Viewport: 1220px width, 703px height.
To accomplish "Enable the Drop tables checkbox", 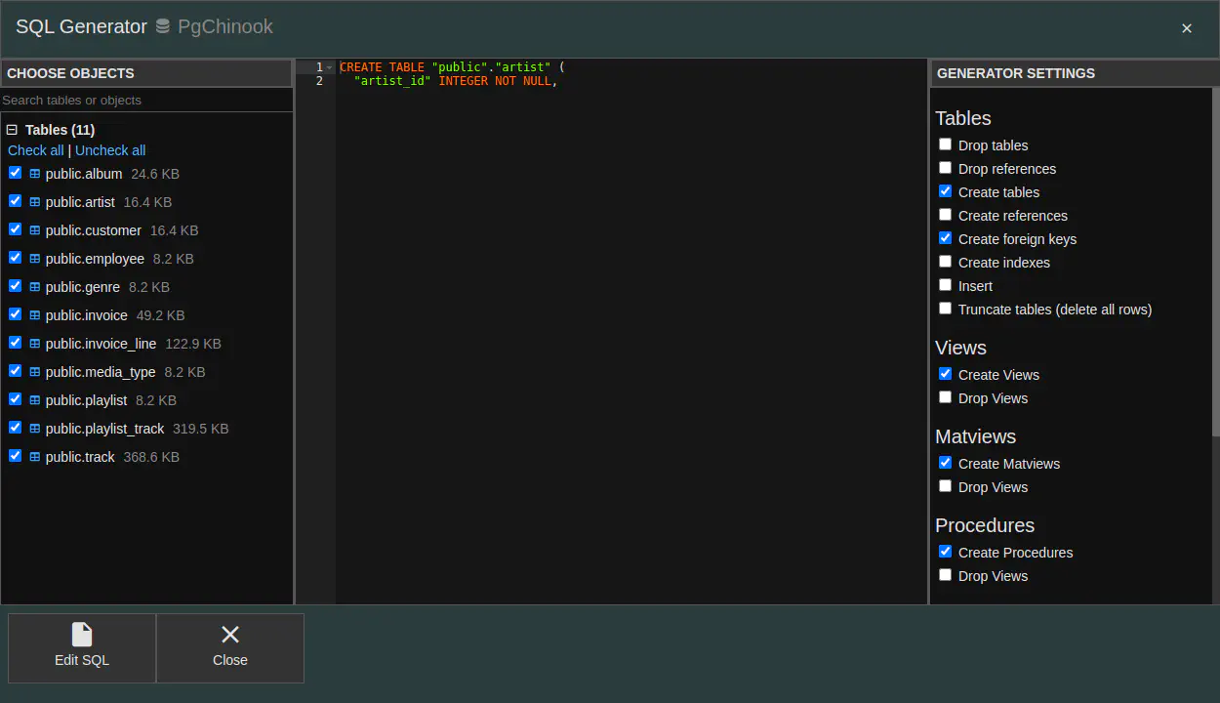I will point(945,145).
